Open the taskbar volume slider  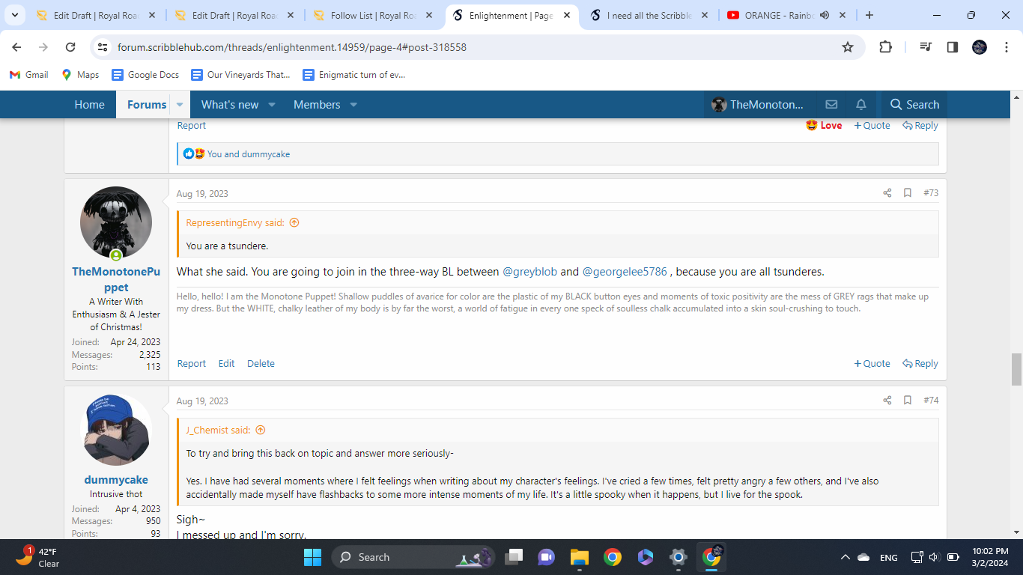point(935,557)
